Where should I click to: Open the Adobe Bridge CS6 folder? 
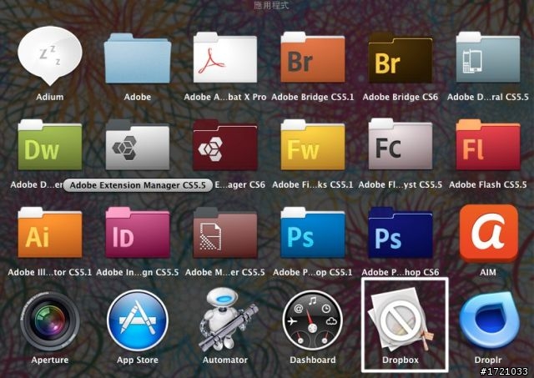(x=400, y=58)
